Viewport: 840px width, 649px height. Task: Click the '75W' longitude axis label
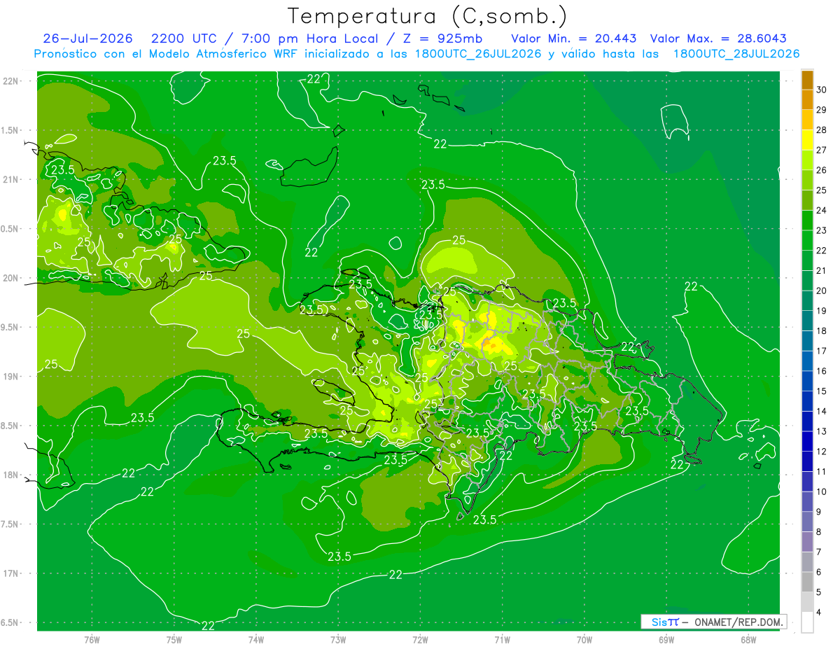coord(174,639)
